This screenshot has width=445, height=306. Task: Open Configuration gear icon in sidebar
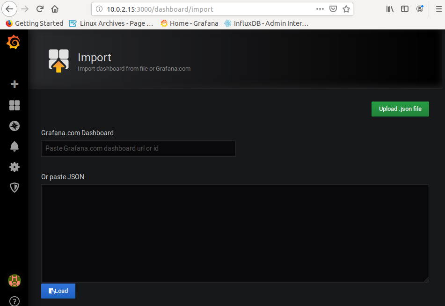coord(15,167)
